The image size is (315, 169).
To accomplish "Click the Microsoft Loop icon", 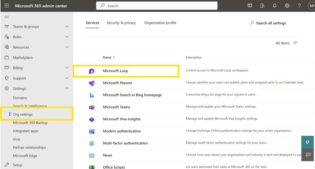I will click(x=92, y=71).
